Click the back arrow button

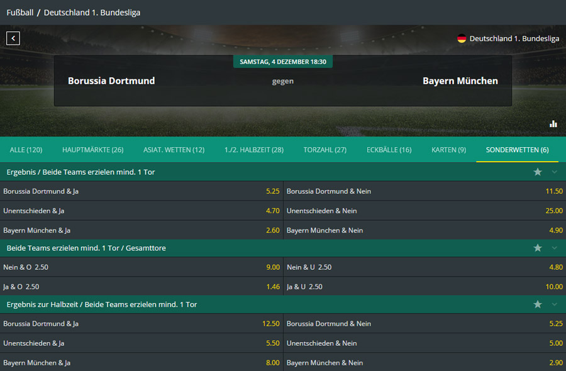[13, 38]
